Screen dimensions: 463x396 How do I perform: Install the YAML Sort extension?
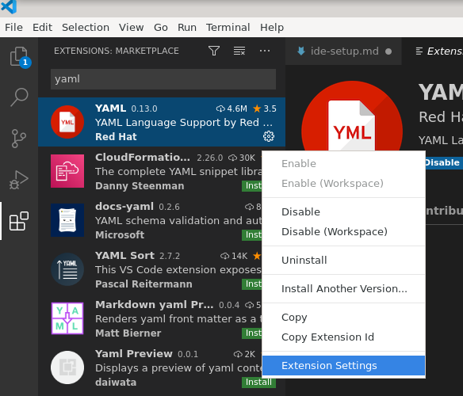(252, 284)
